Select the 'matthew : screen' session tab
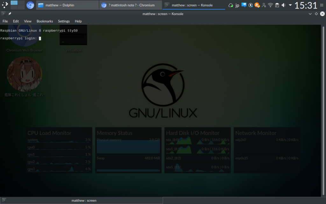Image resolution: width=326 pixels, height=204 pixels. tap(81, 200)
